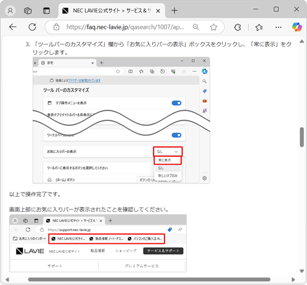
Task: Click the ホーム button house icon in the settings screenshot
Action: [50, 180]
